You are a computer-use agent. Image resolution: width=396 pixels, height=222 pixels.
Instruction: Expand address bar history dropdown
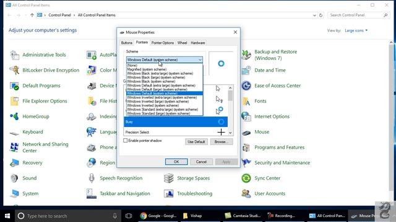coord(314,15)
